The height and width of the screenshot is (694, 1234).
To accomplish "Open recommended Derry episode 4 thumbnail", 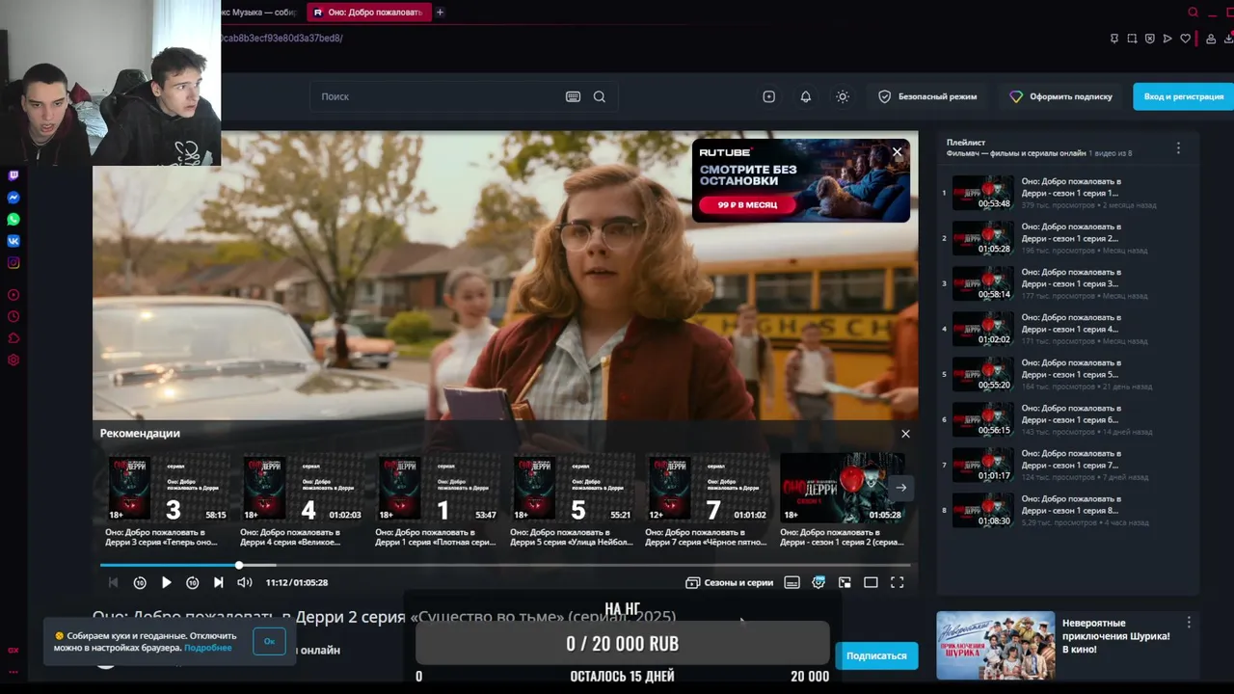I will [x=303, y=488].
